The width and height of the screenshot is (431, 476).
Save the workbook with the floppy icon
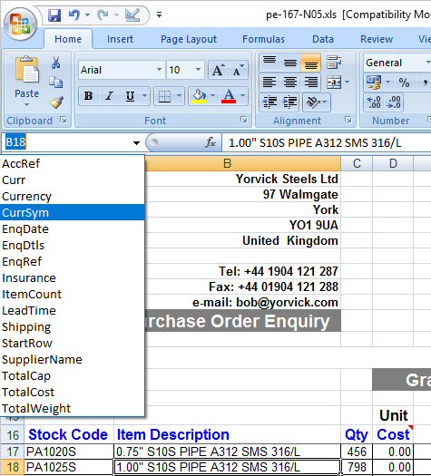tap(54, 15)
